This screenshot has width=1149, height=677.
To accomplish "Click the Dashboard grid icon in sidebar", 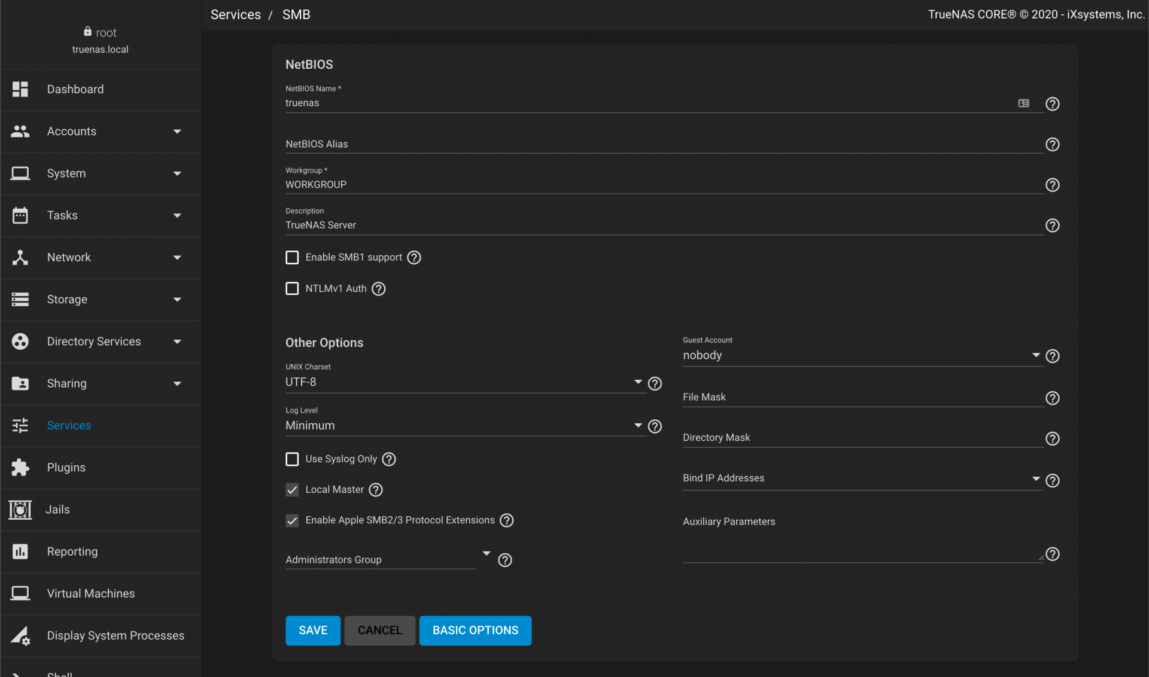I will 20,89.
